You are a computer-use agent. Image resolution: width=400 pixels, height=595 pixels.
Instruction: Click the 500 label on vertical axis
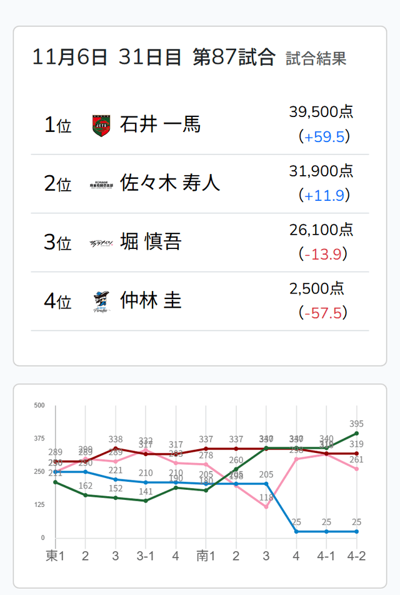(39, 405)
